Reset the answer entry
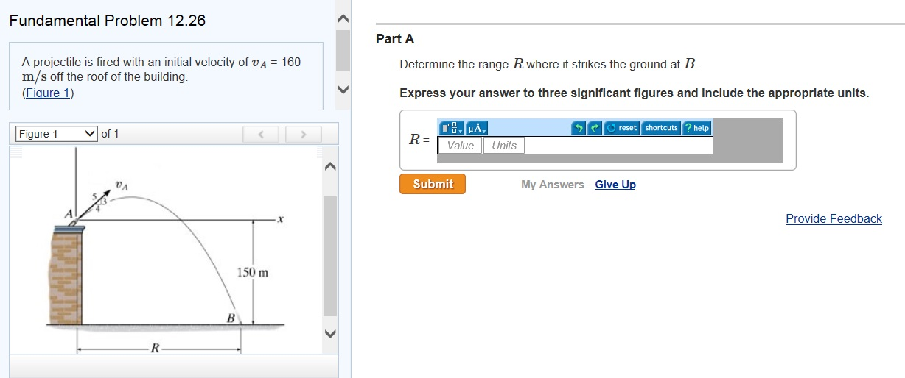Screen dimensions: 905x378 (622, 128)
